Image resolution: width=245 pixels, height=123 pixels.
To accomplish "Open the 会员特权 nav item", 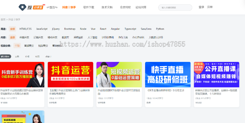I will tap(125, 7).
